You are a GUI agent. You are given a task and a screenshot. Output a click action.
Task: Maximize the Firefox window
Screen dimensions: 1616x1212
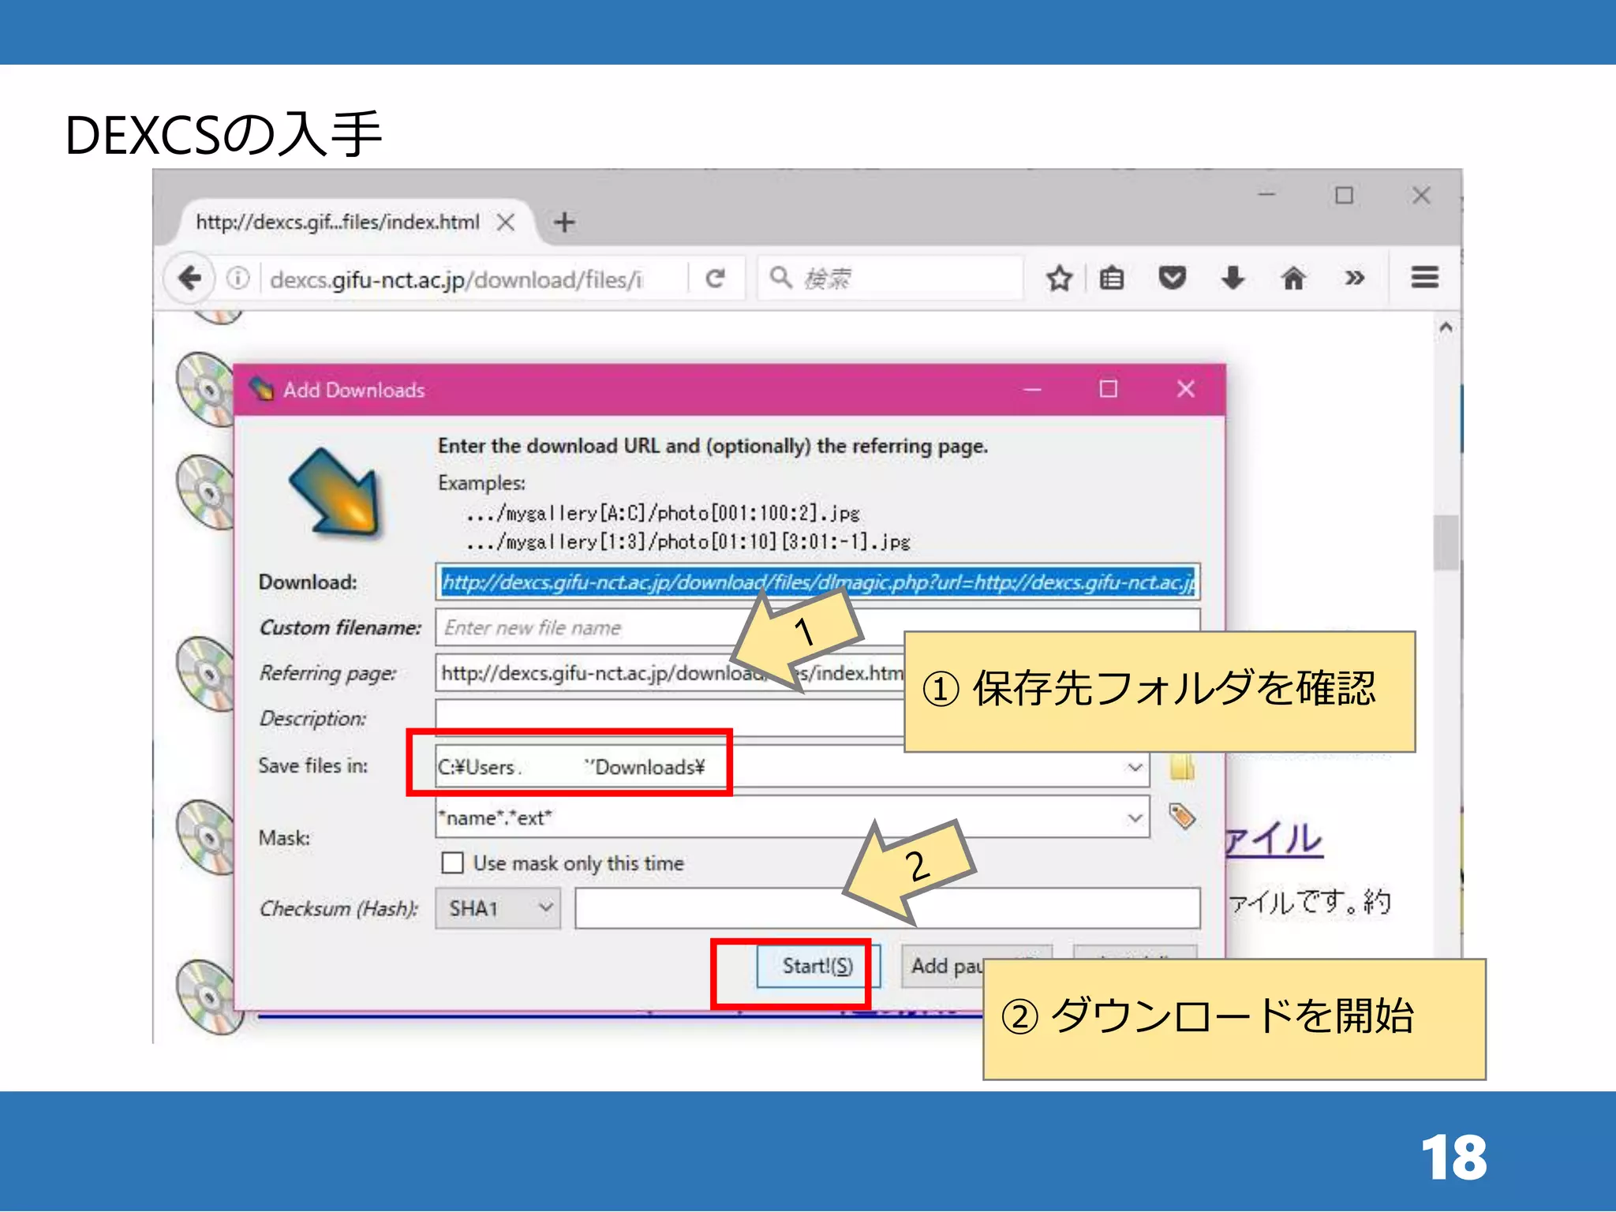pos(1345,195)
